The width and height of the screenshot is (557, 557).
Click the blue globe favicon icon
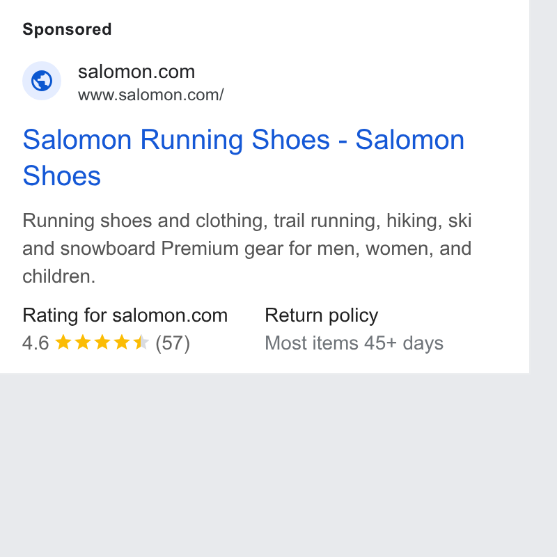[x=42, y=81]
